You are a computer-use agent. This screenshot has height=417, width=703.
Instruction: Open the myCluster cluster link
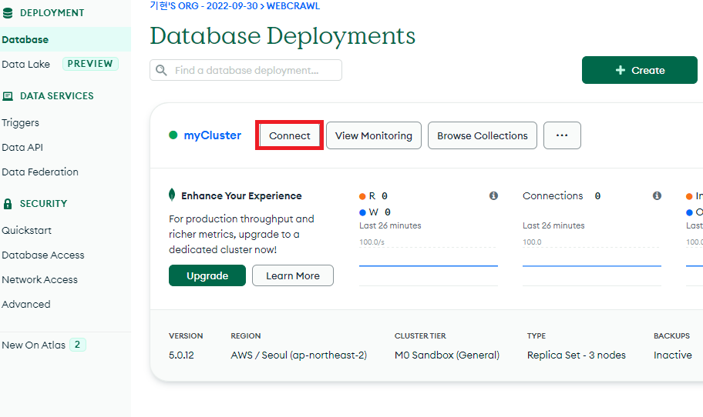coord(213,135)
